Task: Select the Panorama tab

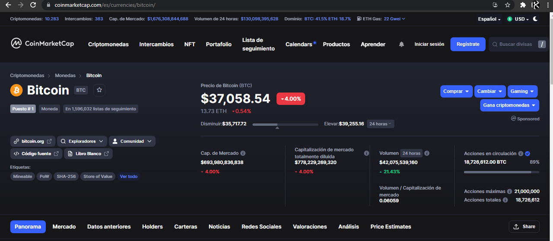Action: click(x=28, y=227)
